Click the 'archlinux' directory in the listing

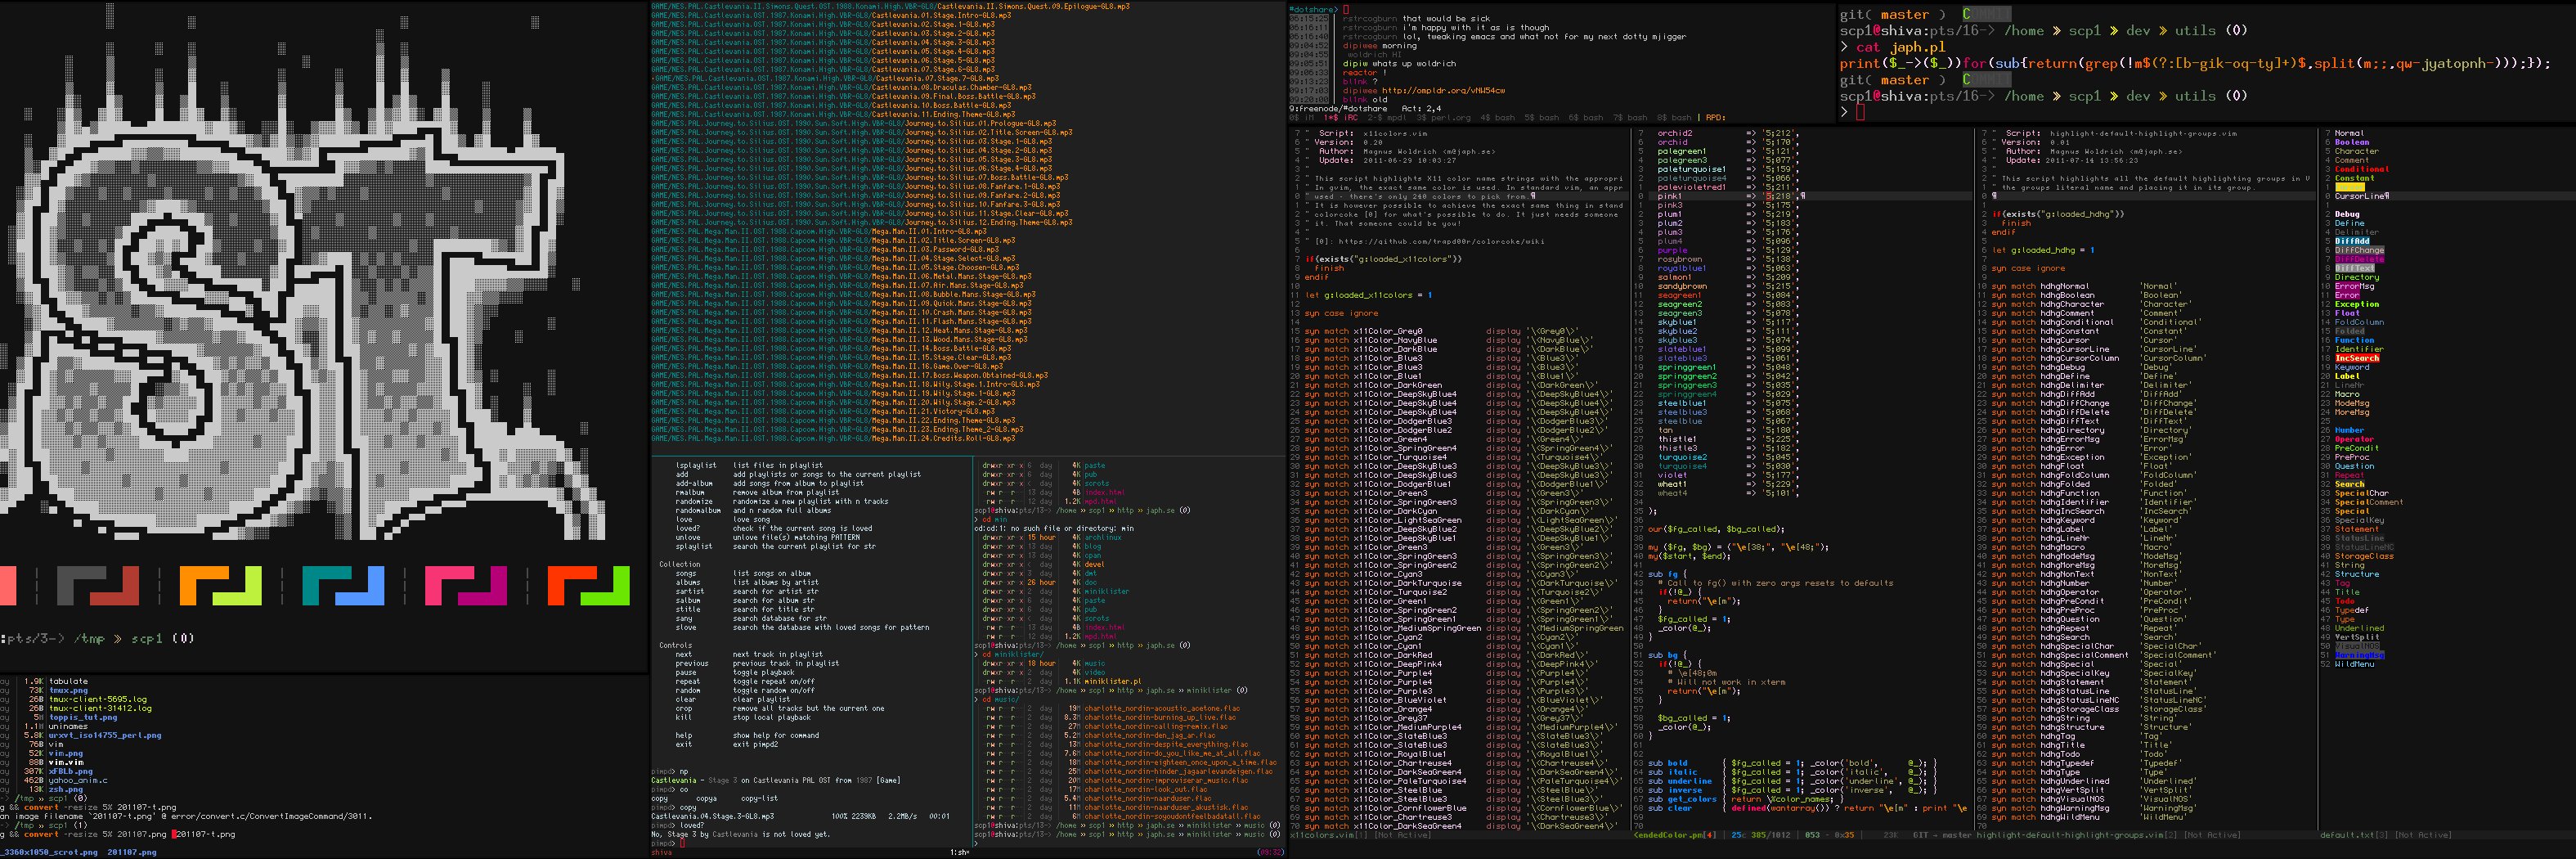[1104, 537]
